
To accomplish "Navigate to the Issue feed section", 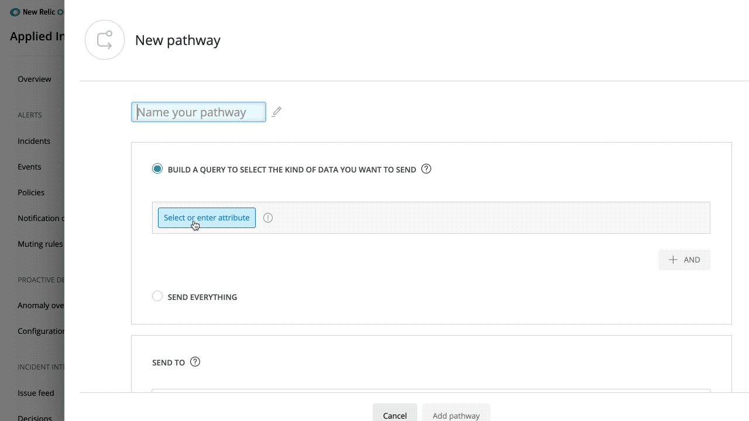I will click(36, 392).
